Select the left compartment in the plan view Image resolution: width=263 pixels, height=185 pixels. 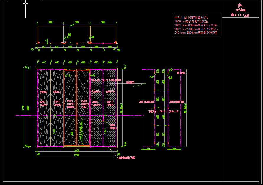pos(50,34)
